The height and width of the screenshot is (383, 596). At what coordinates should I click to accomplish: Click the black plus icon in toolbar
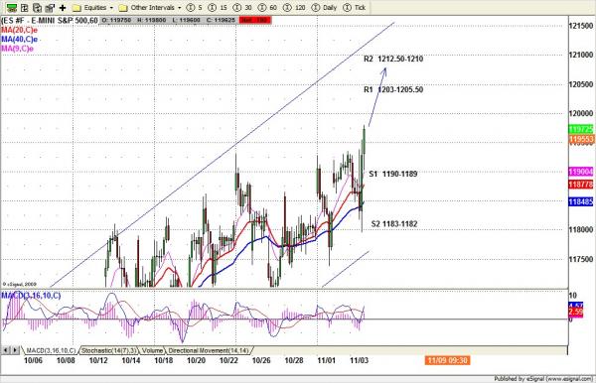(x=63, y=8)
